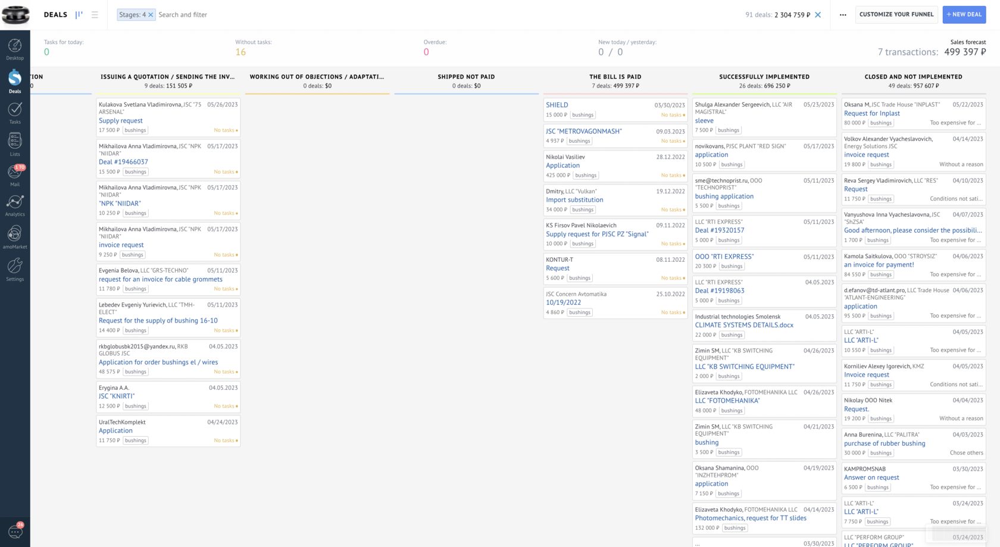This screenshot has height=547, width=1000.
Task: Open the Mail section in sidebar
Action: [15, 176]
